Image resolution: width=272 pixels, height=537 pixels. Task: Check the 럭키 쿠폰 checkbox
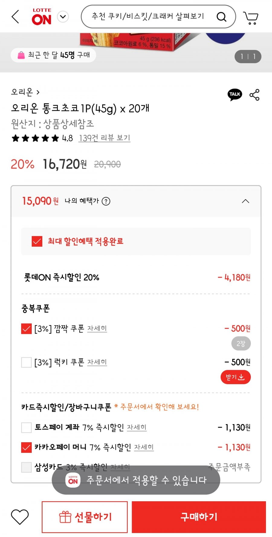[x=27, y=362]
